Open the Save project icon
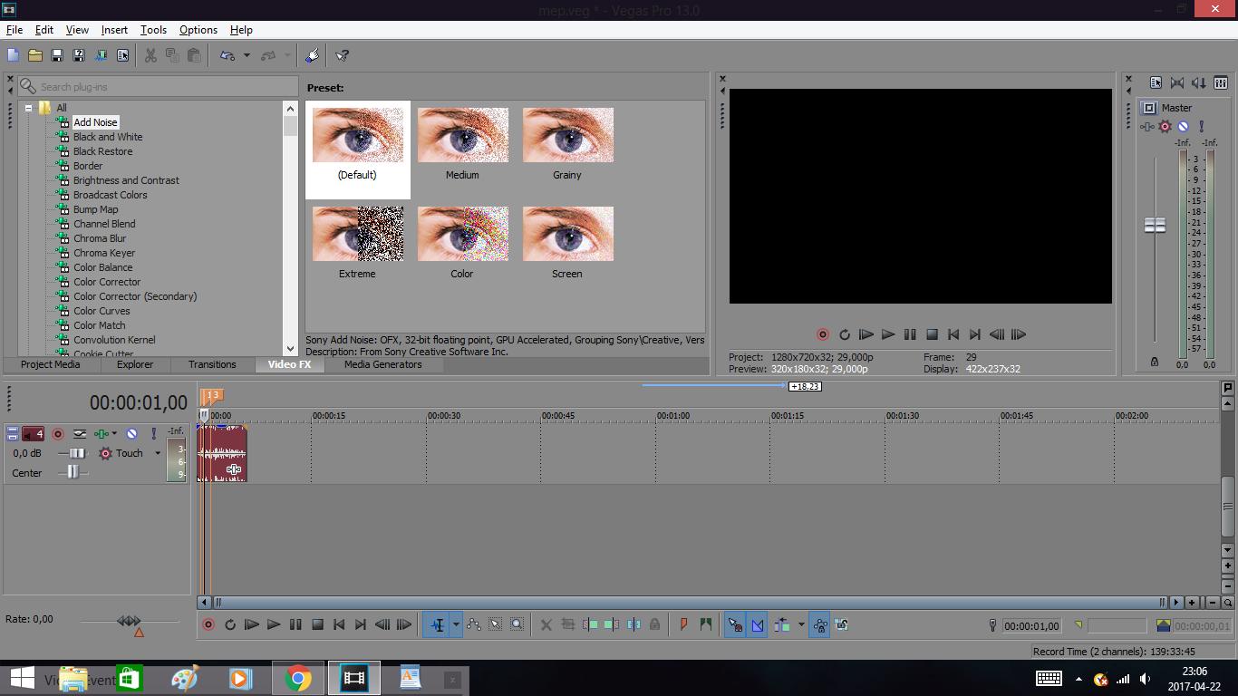The image size is (1238, 696). 57,55
